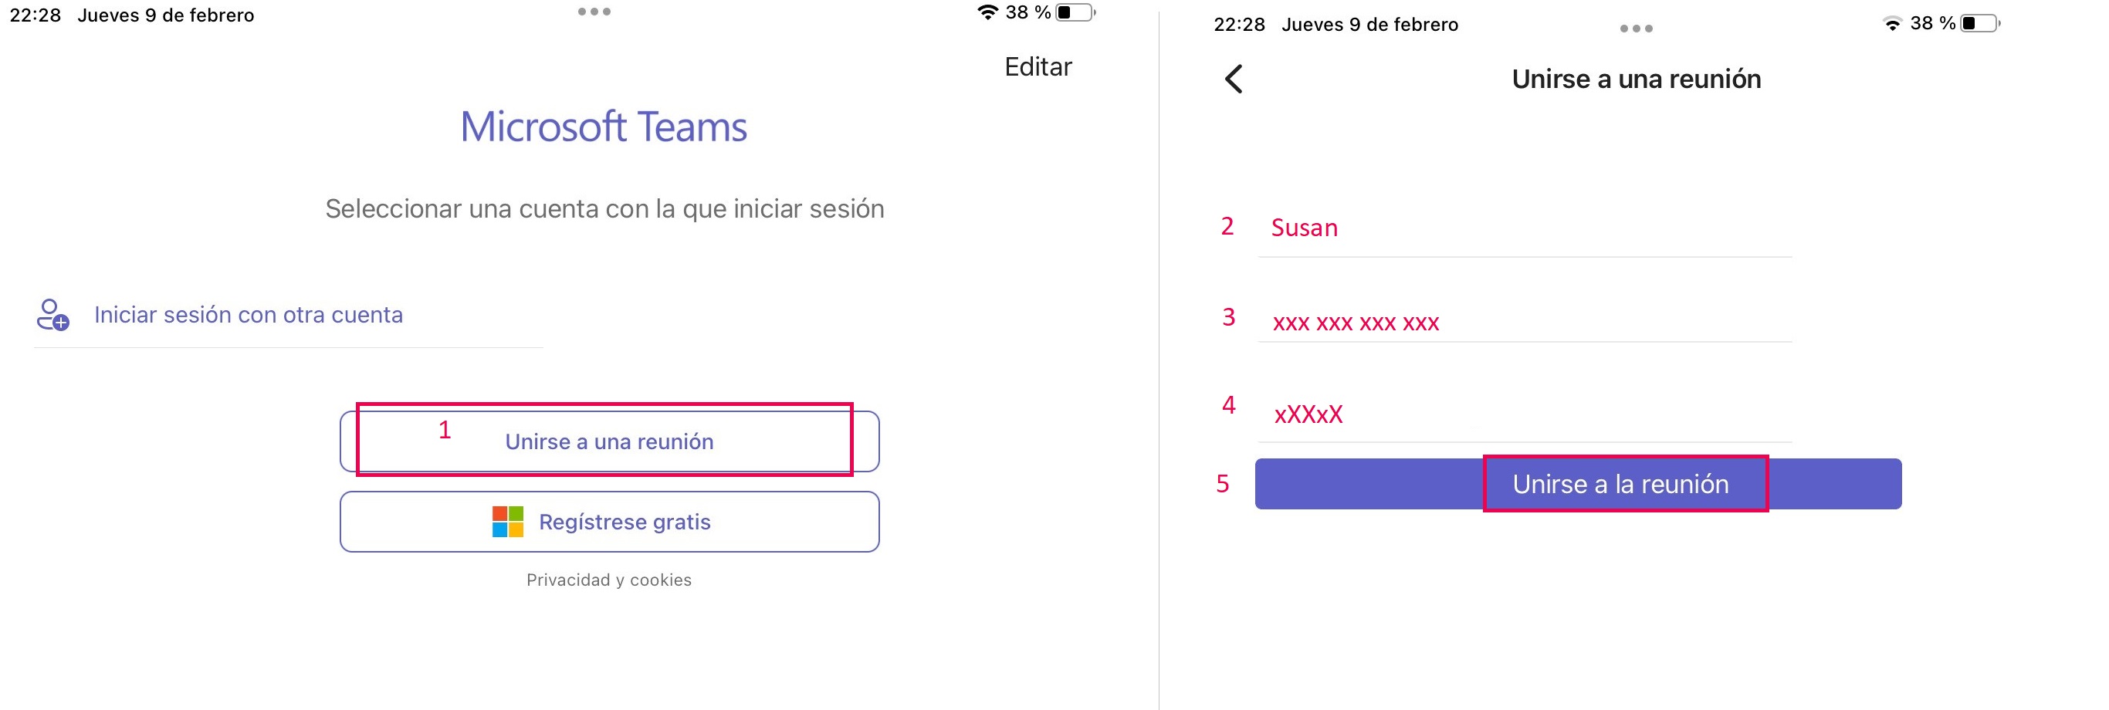Click the add account person icon
2109x710 pixels.
click(x=52, y=314)
